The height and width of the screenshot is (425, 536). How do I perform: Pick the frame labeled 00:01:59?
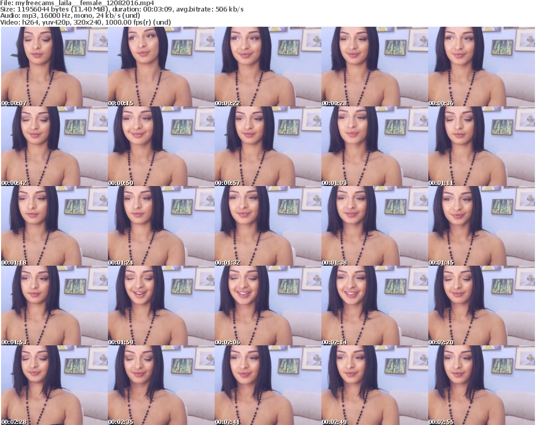coord(161,306)
